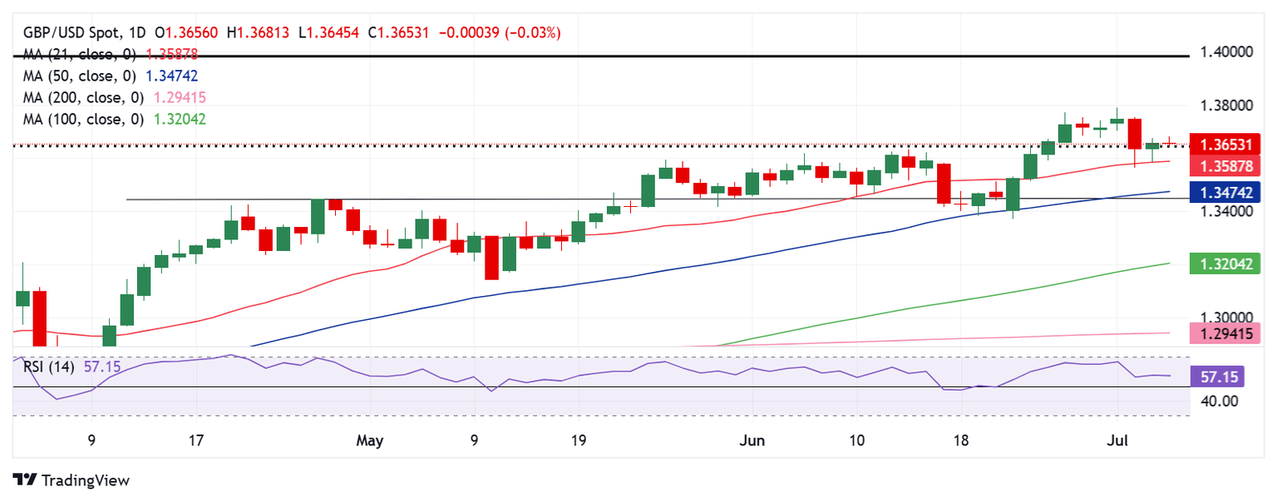Image resolution: width=1277 pixels, height=502 pixels.
Task: Click the 1.40000 price scale label
Action: click(1227, 52)
